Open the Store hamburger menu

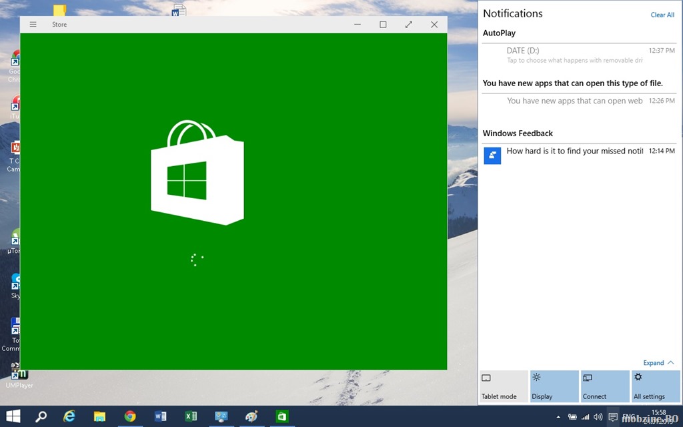point(33,25)
